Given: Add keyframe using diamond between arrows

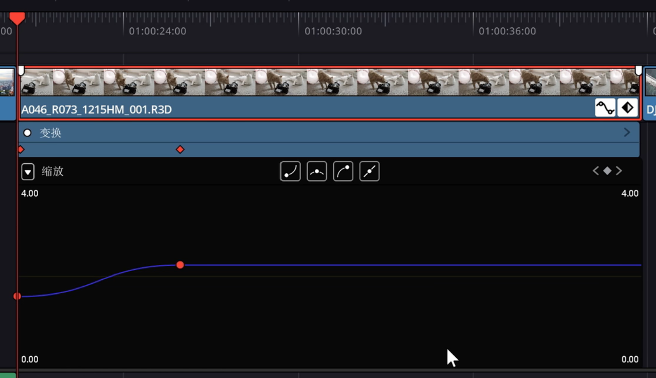Looking at the screenshot, I should 607,171.
